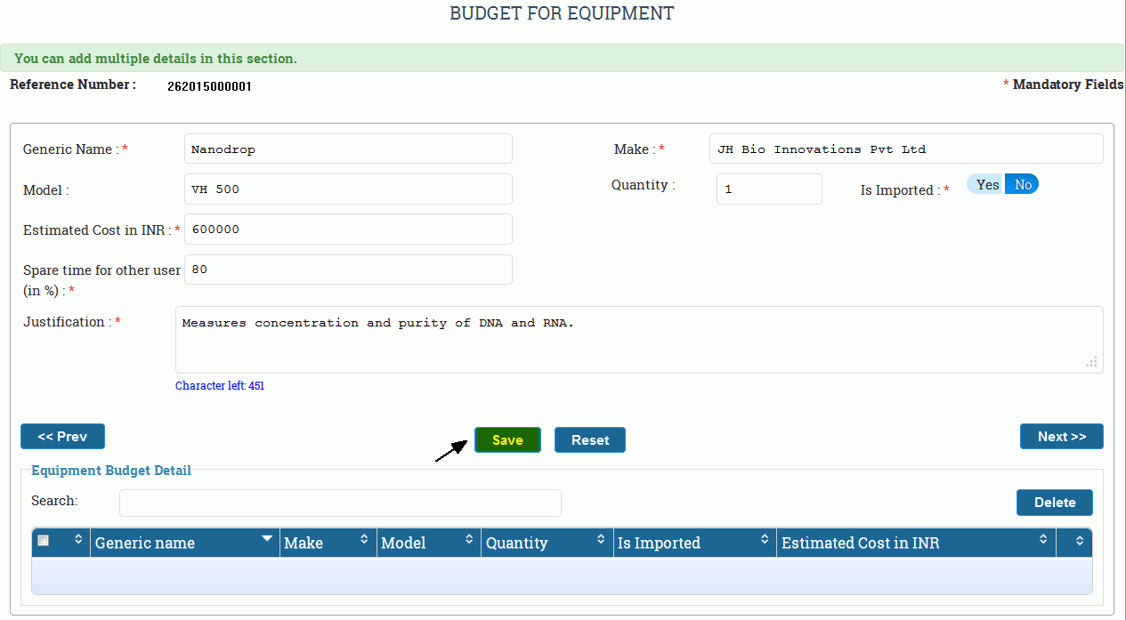Save the equipment budget entry

pyautogui.click(x=507, y=440)
